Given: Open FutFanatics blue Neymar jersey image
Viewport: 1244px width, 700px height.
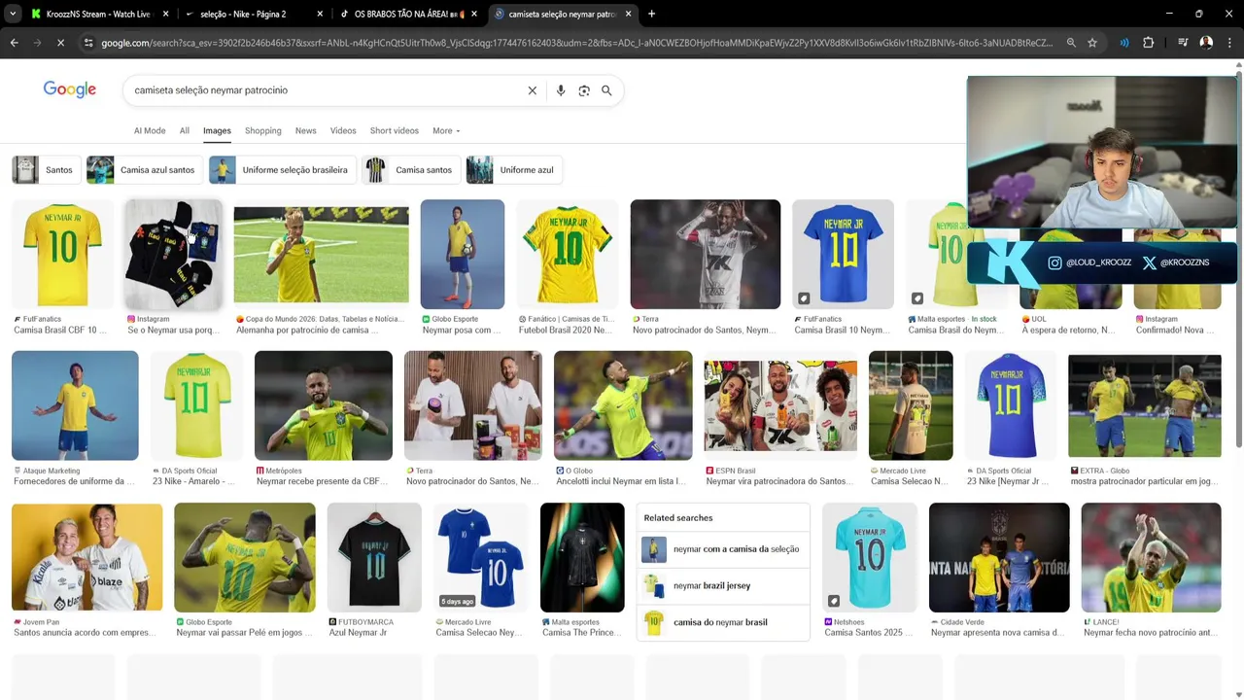Looking at the screenshot, I should click(x=843, y=254).
